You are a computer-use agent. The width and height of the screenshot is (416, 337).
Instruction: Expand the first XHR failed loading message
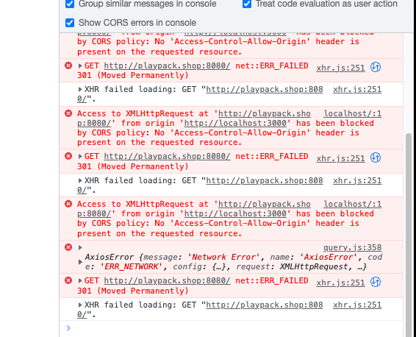tap(80, 89)
